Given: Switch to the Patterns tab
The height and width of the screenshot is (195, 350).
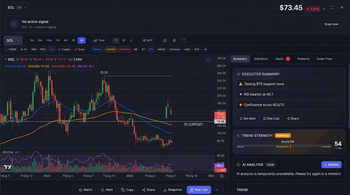Looking at the screenshot, I should pos(303,59).
